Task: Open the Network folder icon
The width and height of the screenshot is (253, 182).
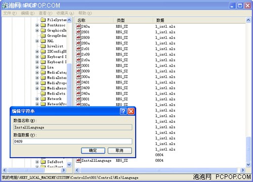Action: pos(43,99)
